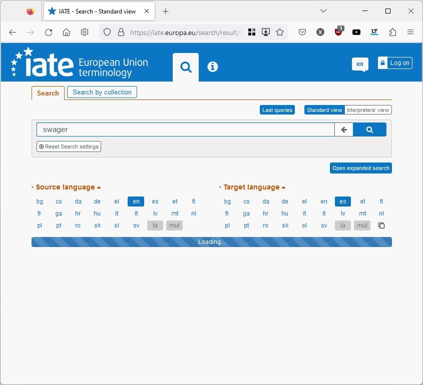The image size is (423, 385).
Task: Click the back arrow beside the search box
Action: (x=343, y=129)
